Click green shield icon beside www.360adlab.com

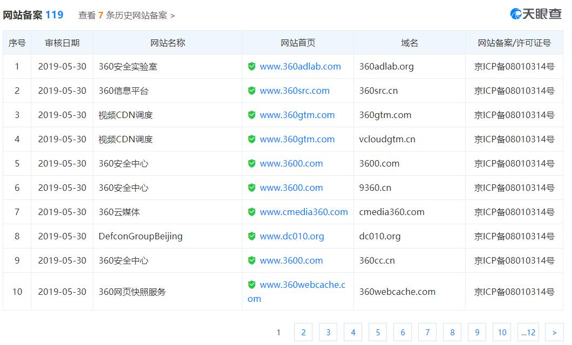coord(251,66)
